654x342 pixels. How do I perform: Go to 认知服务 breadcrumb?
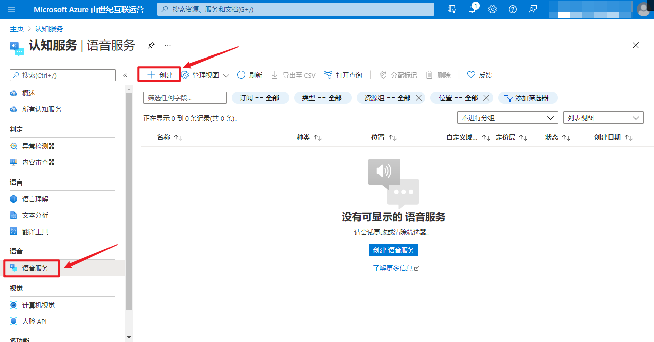tap(49, 29)
